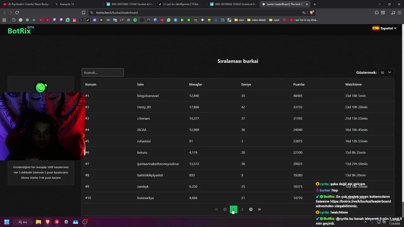Click the Brave Shields icon in address bar
Screen dimensions: 404x227
[312, 13]
